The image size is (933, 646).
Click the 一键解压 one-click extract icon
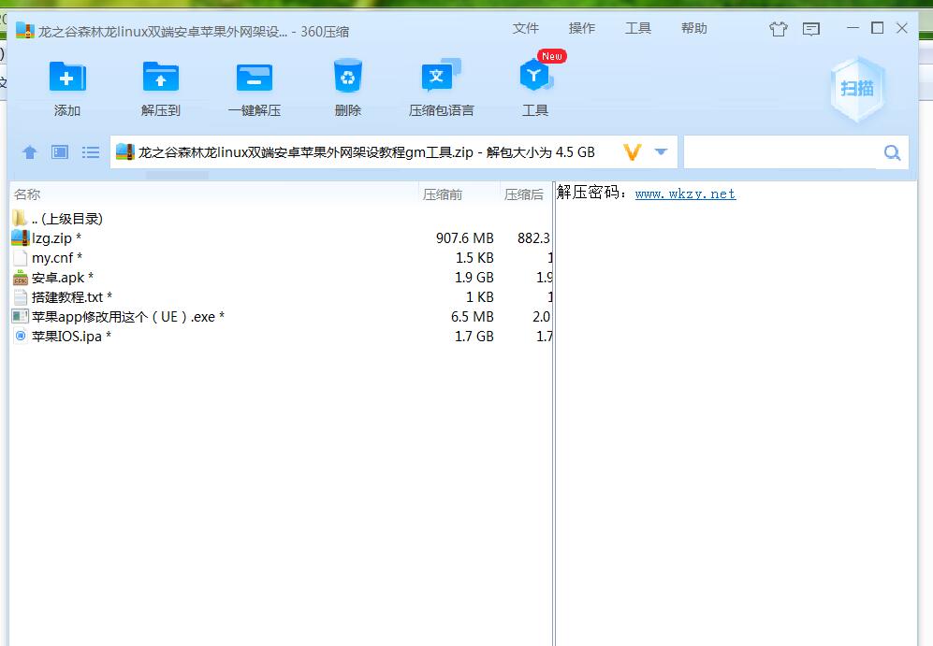254,78
